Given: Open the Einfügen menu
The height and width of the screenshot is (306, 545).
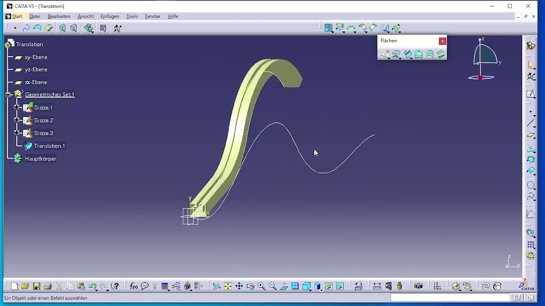Looking at the screenshot, I should tap(110, 16).
